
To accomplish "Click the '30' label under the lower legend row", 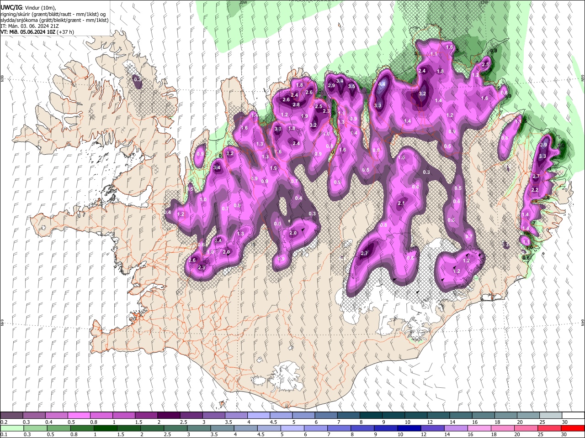I will tap(565, 434).
